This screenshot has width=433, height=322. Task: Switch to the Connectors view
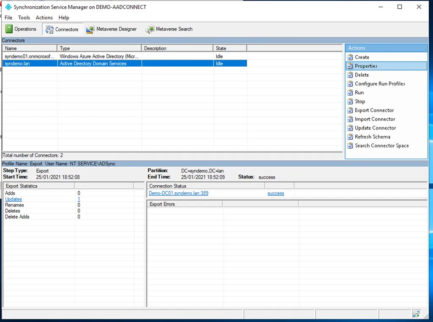(62, 29)
